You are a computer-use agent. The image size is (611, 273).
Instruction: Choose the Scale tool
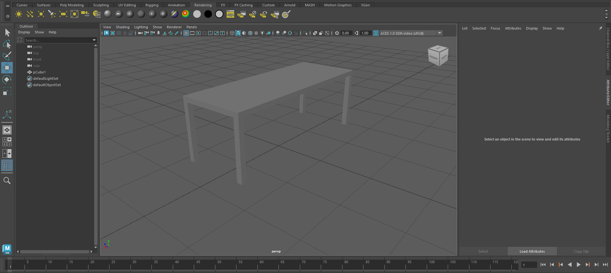7,91
